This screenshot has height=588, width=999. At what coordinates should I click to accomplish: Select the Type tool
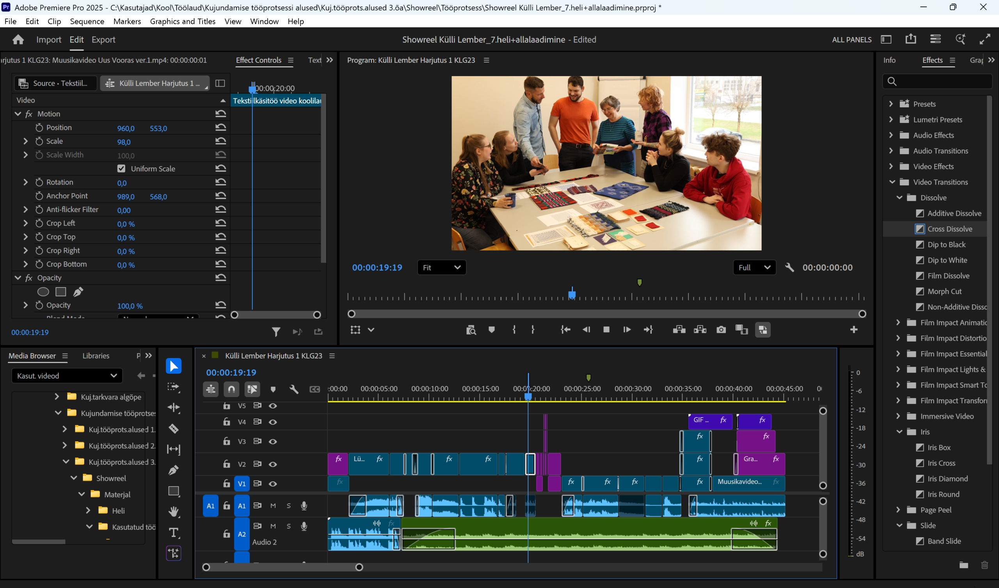coord(173,532)
